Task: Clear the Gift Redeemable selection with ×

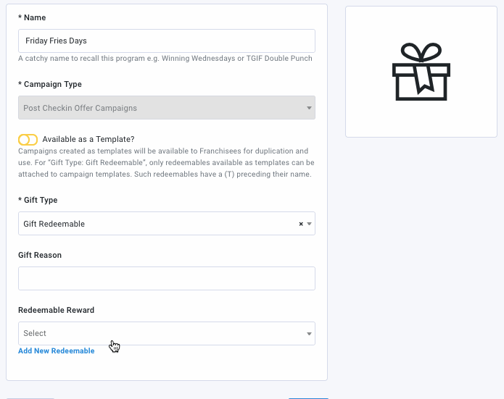Action: coord(301,224)
